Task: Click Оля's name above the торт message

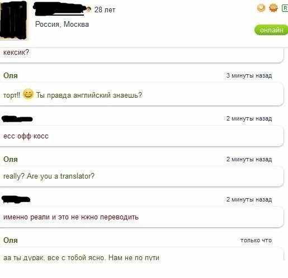Action: [x=11, y=75]
